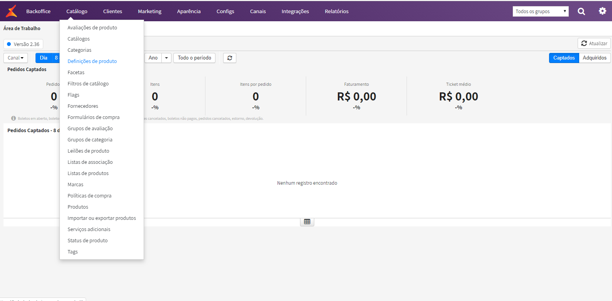Screen dimensions: 612x301
Task: Click the Itens por pedido label
Action: click(256, 84)
